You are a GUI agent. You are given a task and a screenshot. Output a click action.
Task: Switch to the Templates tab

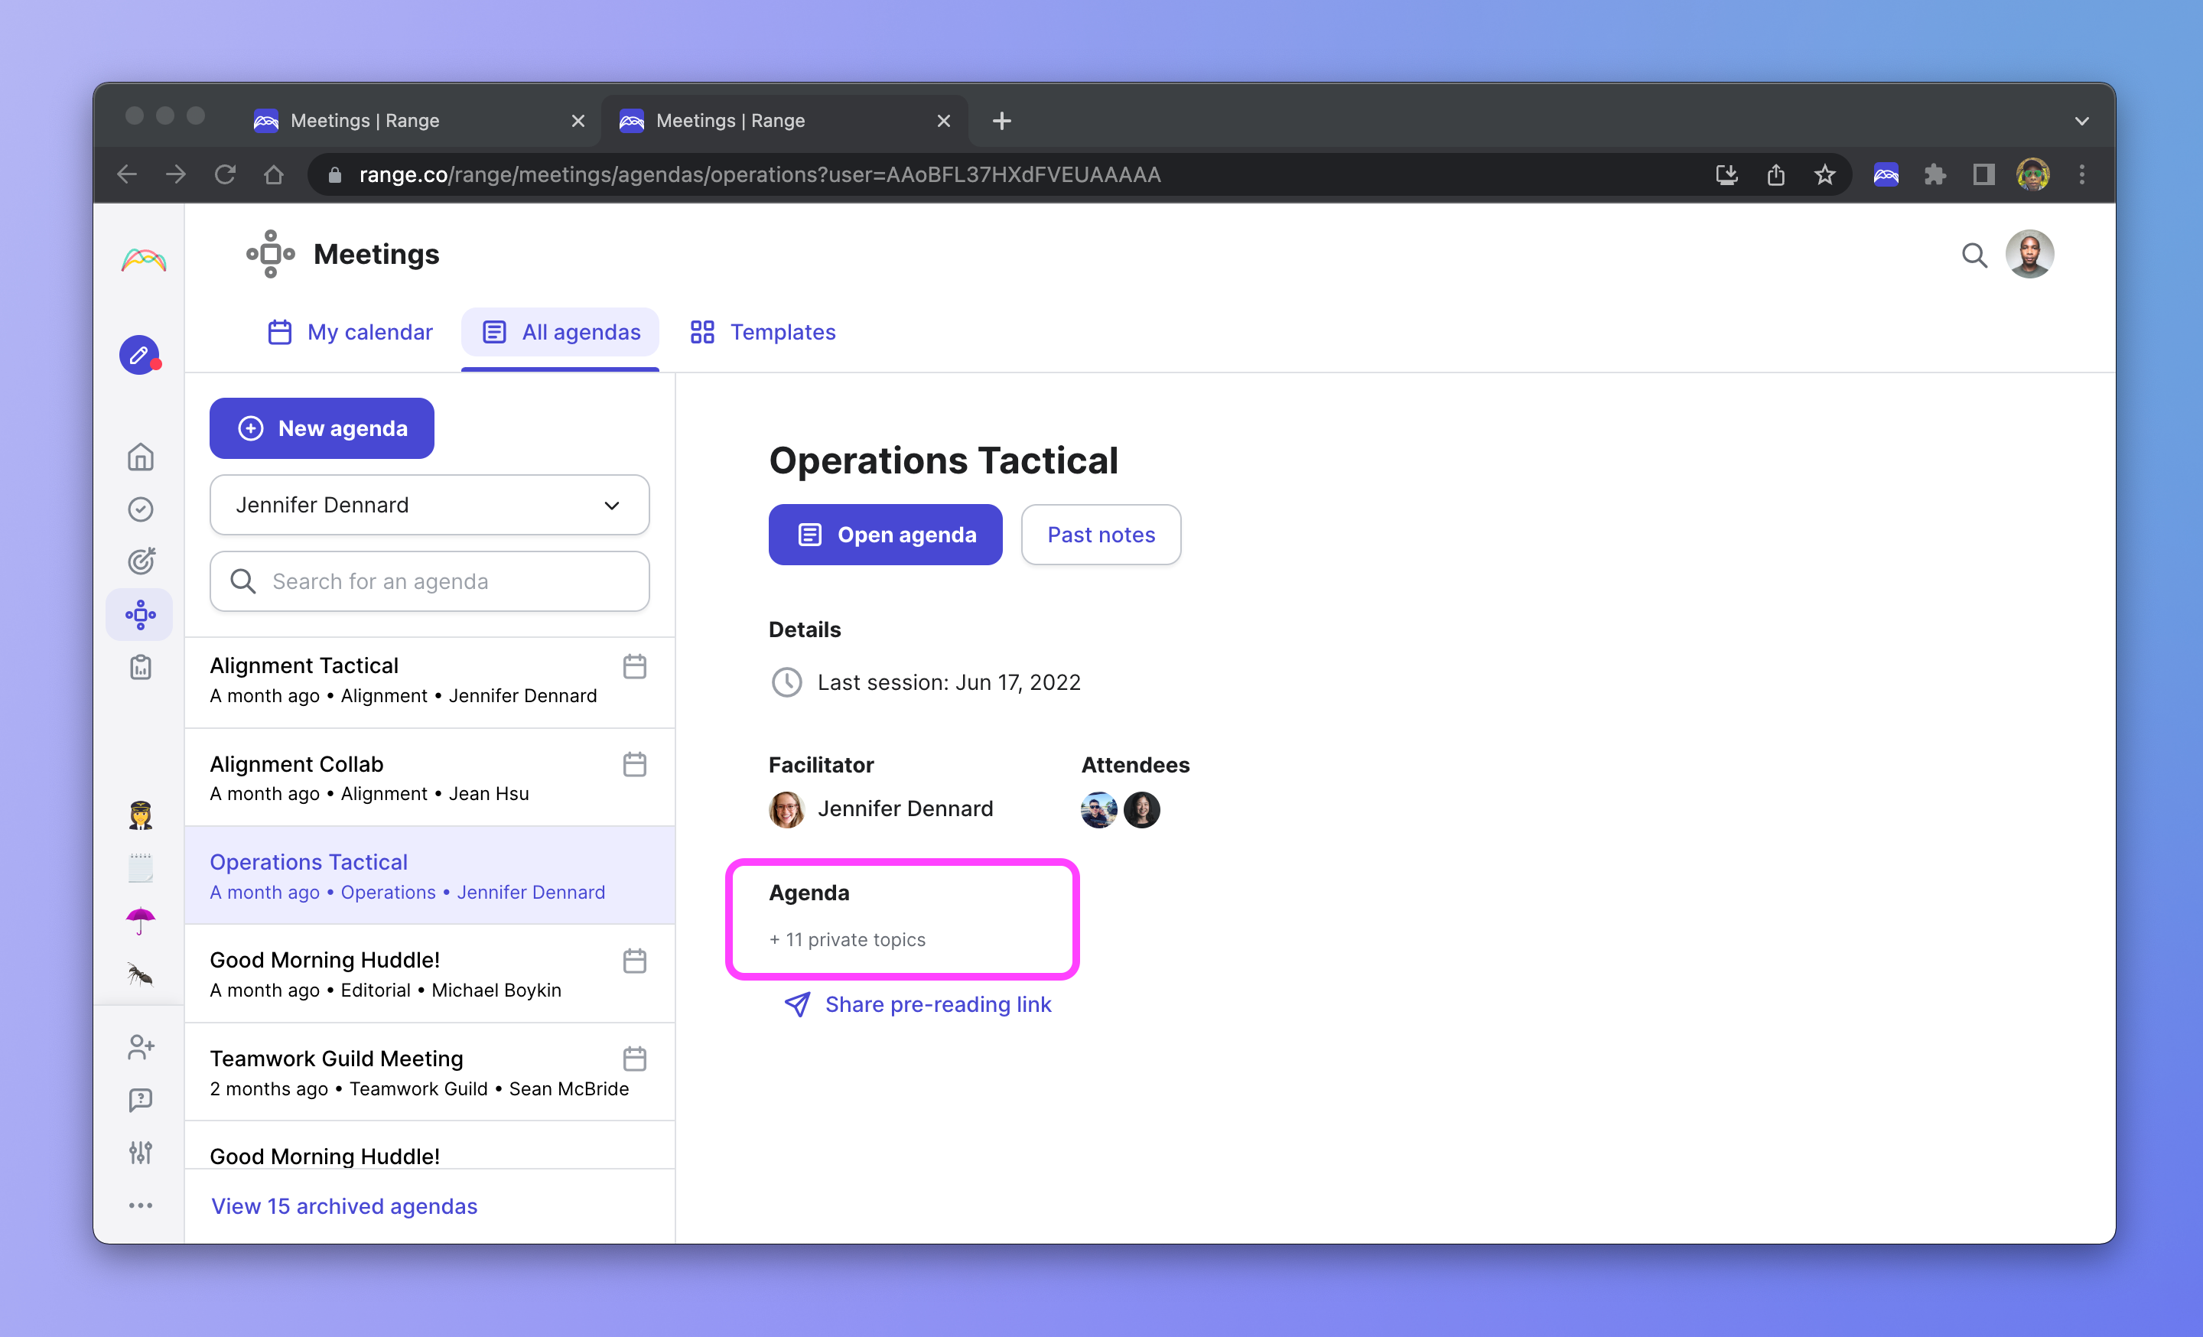point(763,333)
